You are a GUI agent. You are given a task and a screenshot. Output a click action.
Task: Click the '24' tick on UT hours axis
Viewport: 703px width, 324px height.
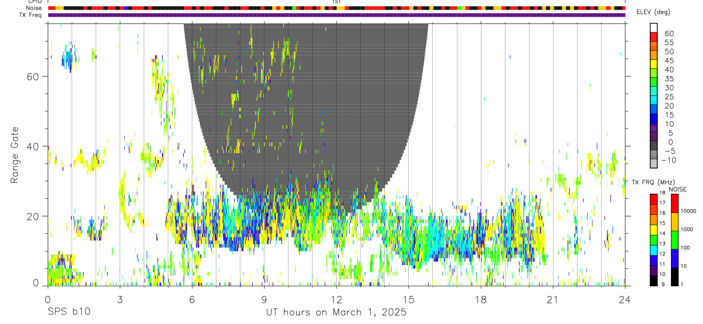click(x=625, y=298)
